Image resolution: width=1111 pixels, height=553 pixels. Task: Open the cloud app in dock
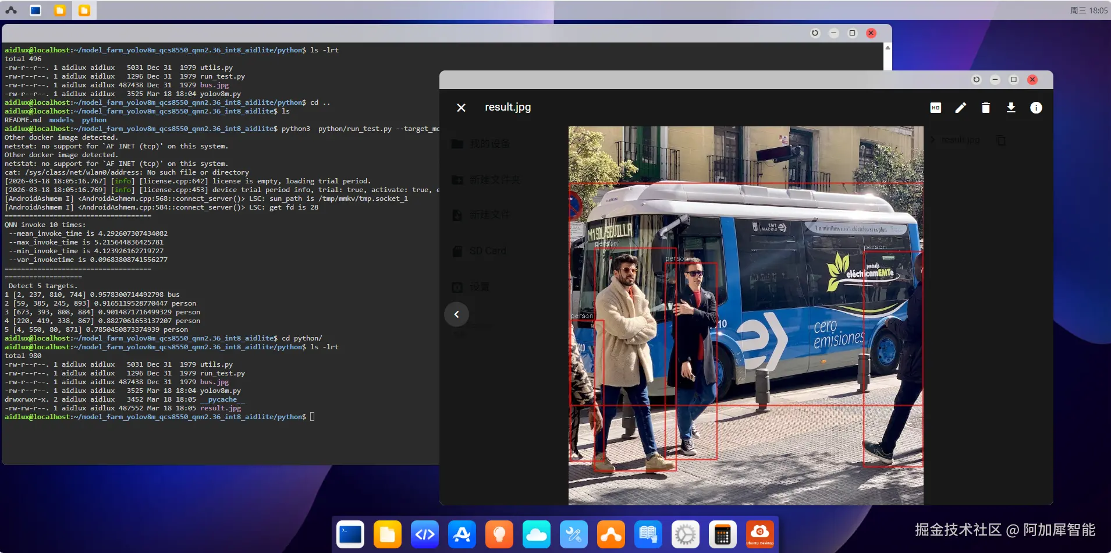tap(537, 534)
